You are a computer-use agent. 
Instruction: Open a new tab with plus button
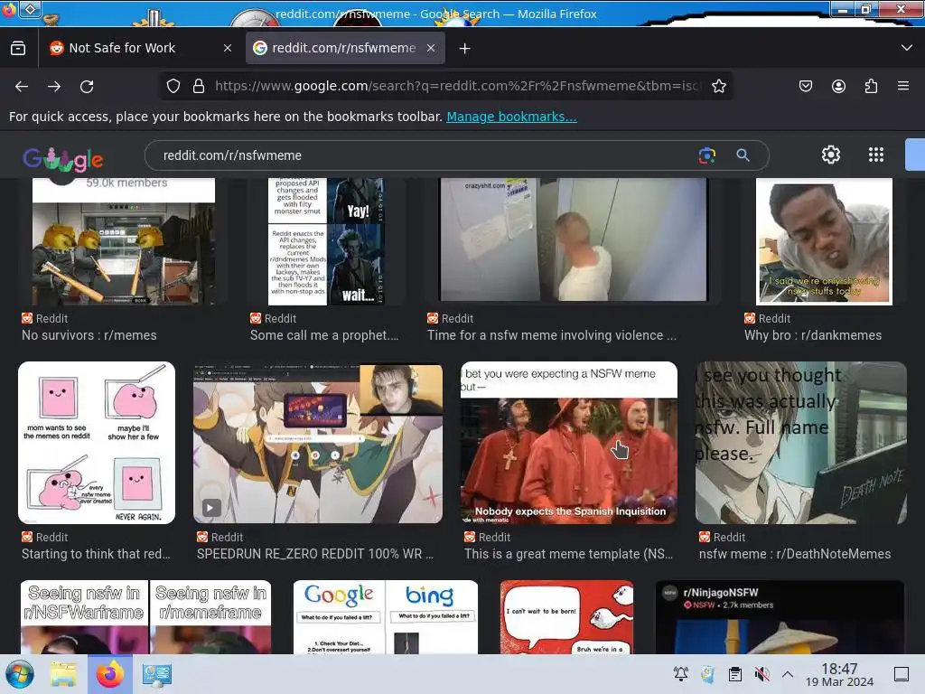pyautogui.click(x=465, y=49)
